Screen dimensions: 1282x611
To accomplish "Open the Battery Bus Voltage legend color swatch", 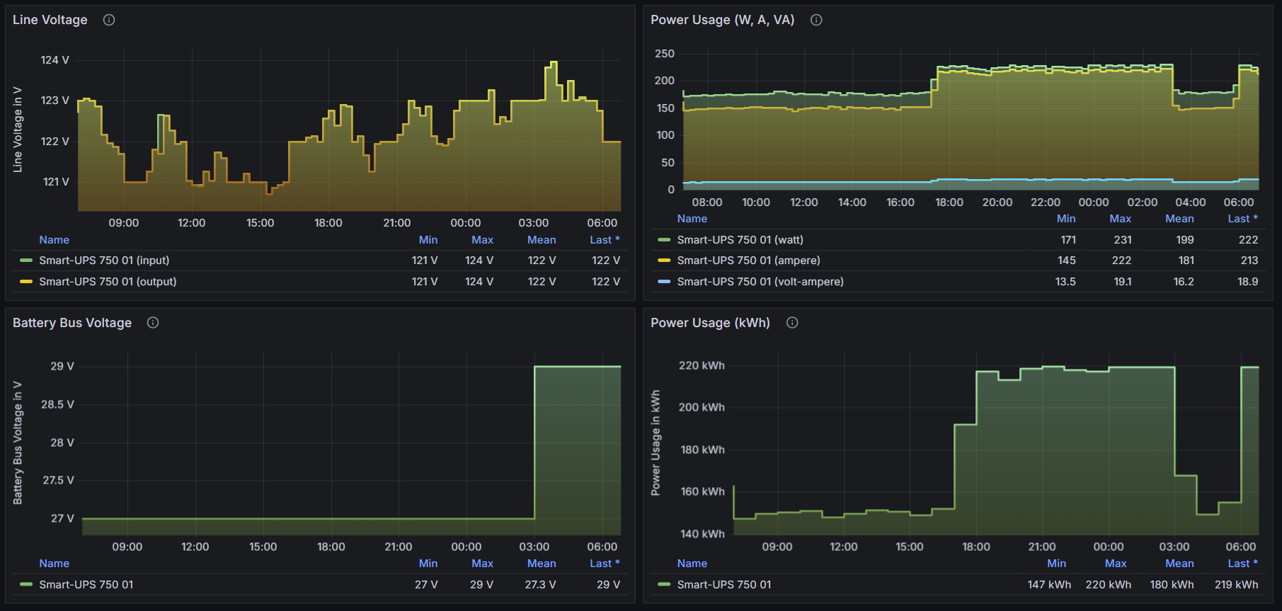I will (26, 585).
